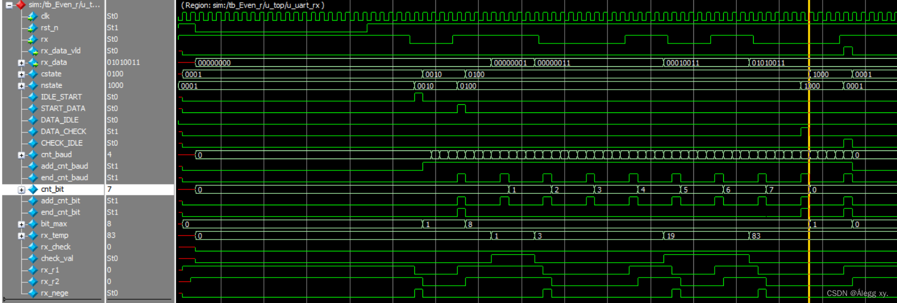Click the rx signal icon
This screenshot has height=303, width=897.
click(x=33, y=39)
